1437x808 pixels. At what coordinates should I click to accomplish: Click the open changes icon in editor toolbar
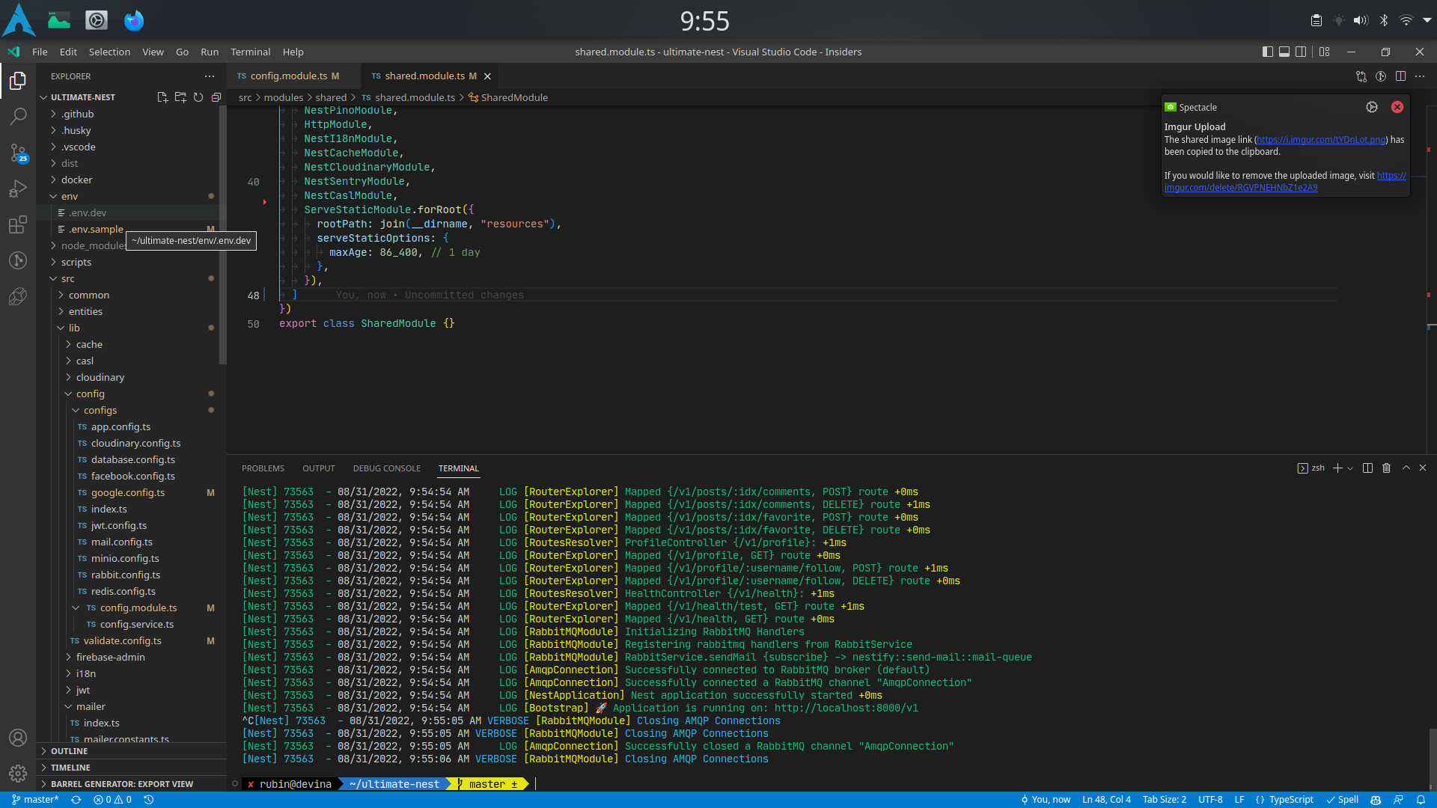[x=1361, y=76]
